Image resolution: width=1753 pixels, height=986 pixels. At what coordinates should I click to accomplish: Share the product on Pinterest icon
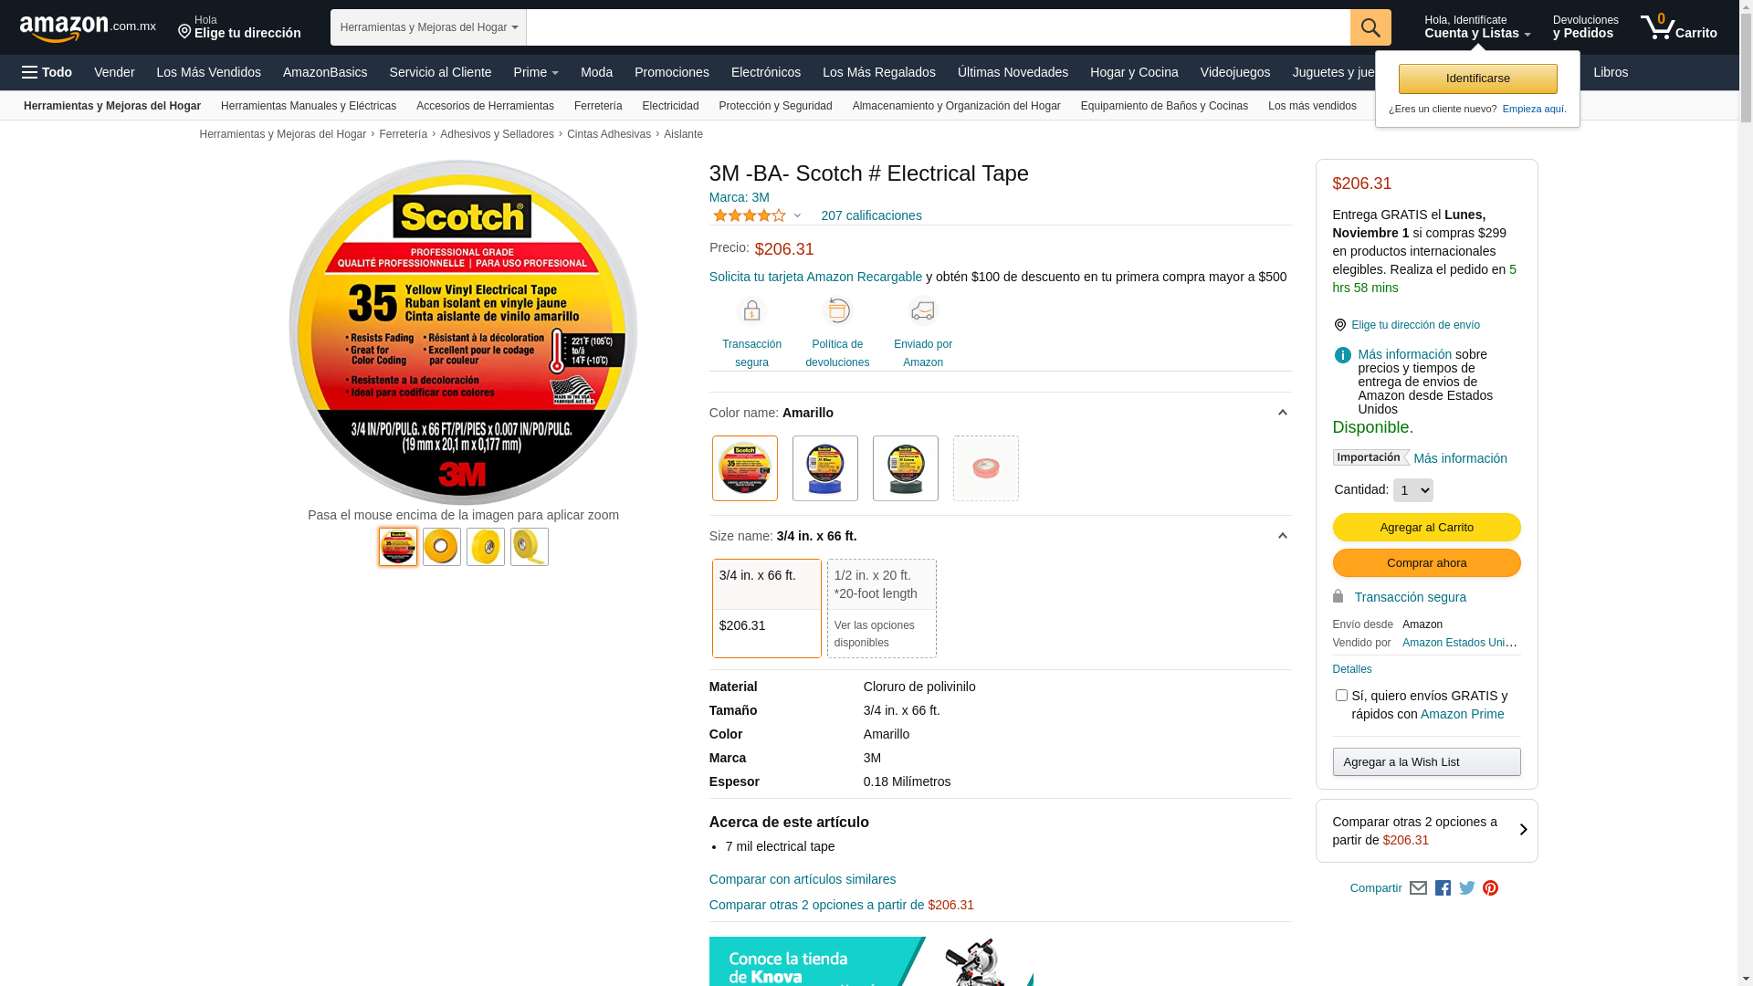1490,888
